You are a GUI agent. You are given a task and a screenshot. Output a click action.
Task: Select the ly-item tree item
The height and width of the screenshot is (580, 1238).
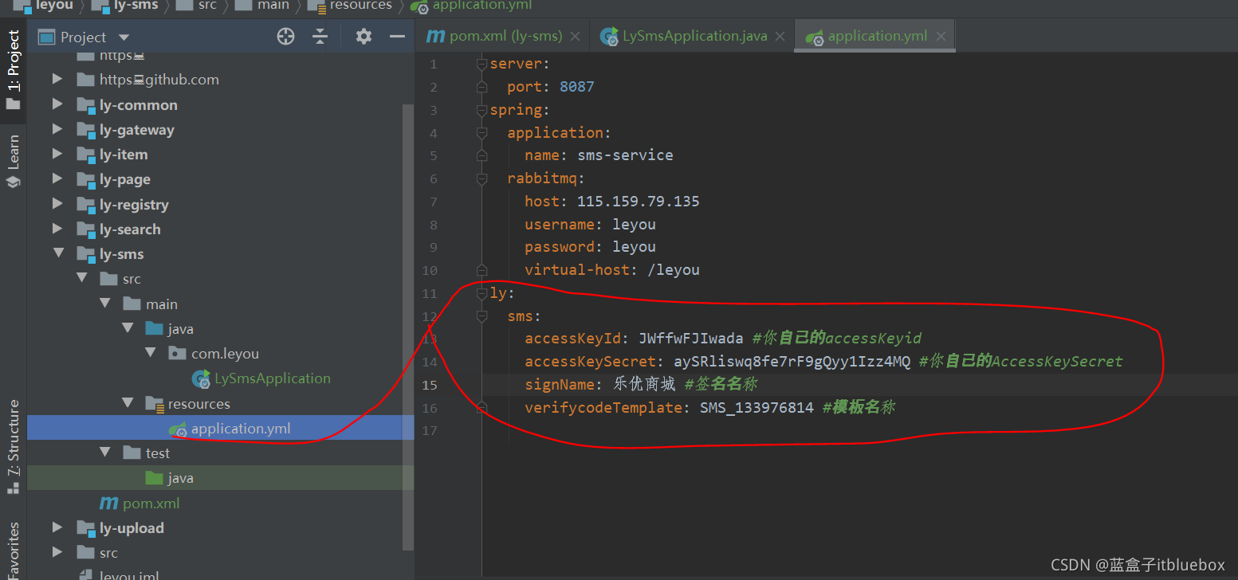pyautogui.click(x=124, y=155)
